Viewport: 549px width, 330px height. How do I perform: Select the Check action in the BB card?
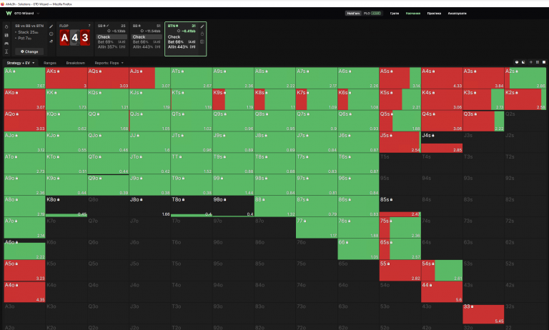pos(147,36)
